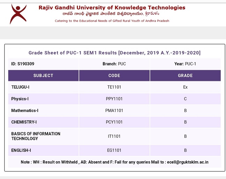The height and width of the screenshot is (179, 226).
Task: Click the 'Note : WH : Result on Withheld' text
Action: pyautogui.click(x=49, y=162)
